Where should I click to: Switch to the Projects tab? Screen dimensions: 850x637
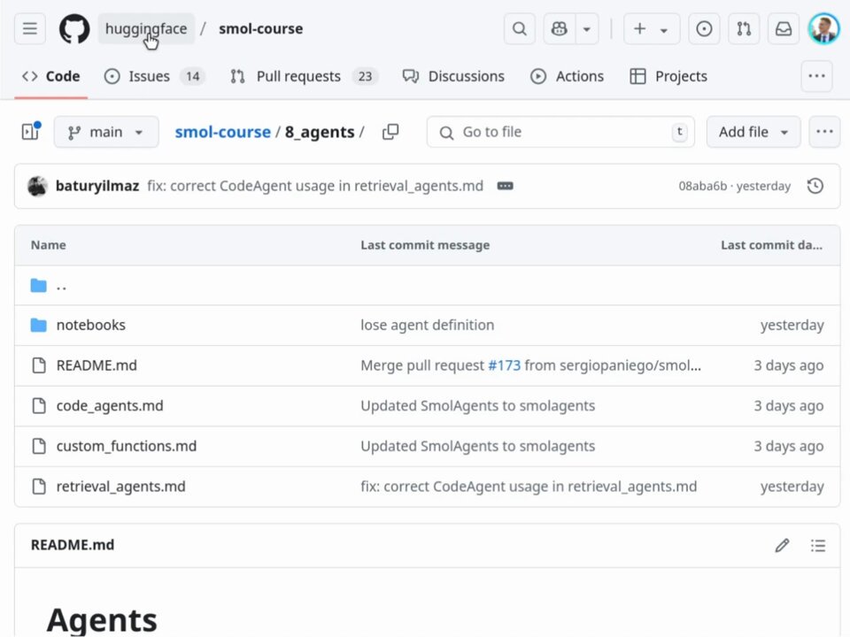(668, 76)
